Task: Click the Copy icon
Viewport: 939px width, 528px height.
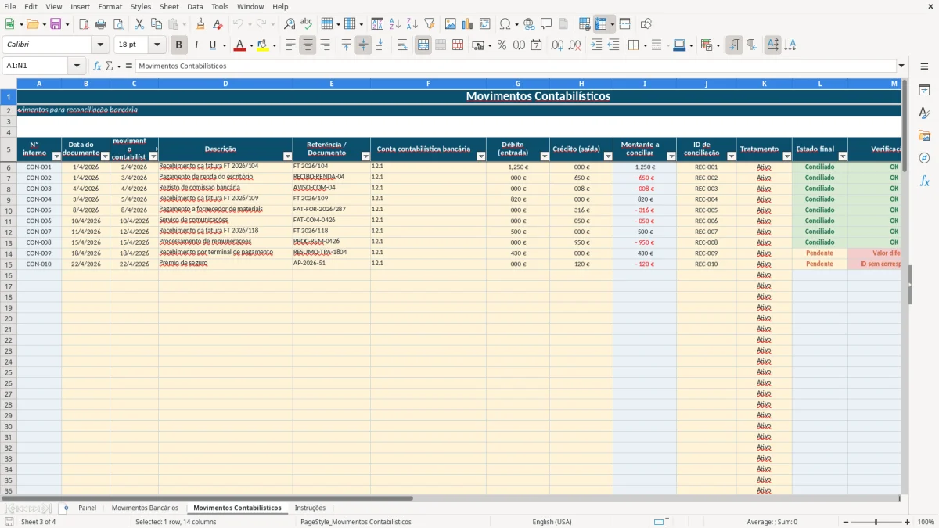Action: coord(156,24)
